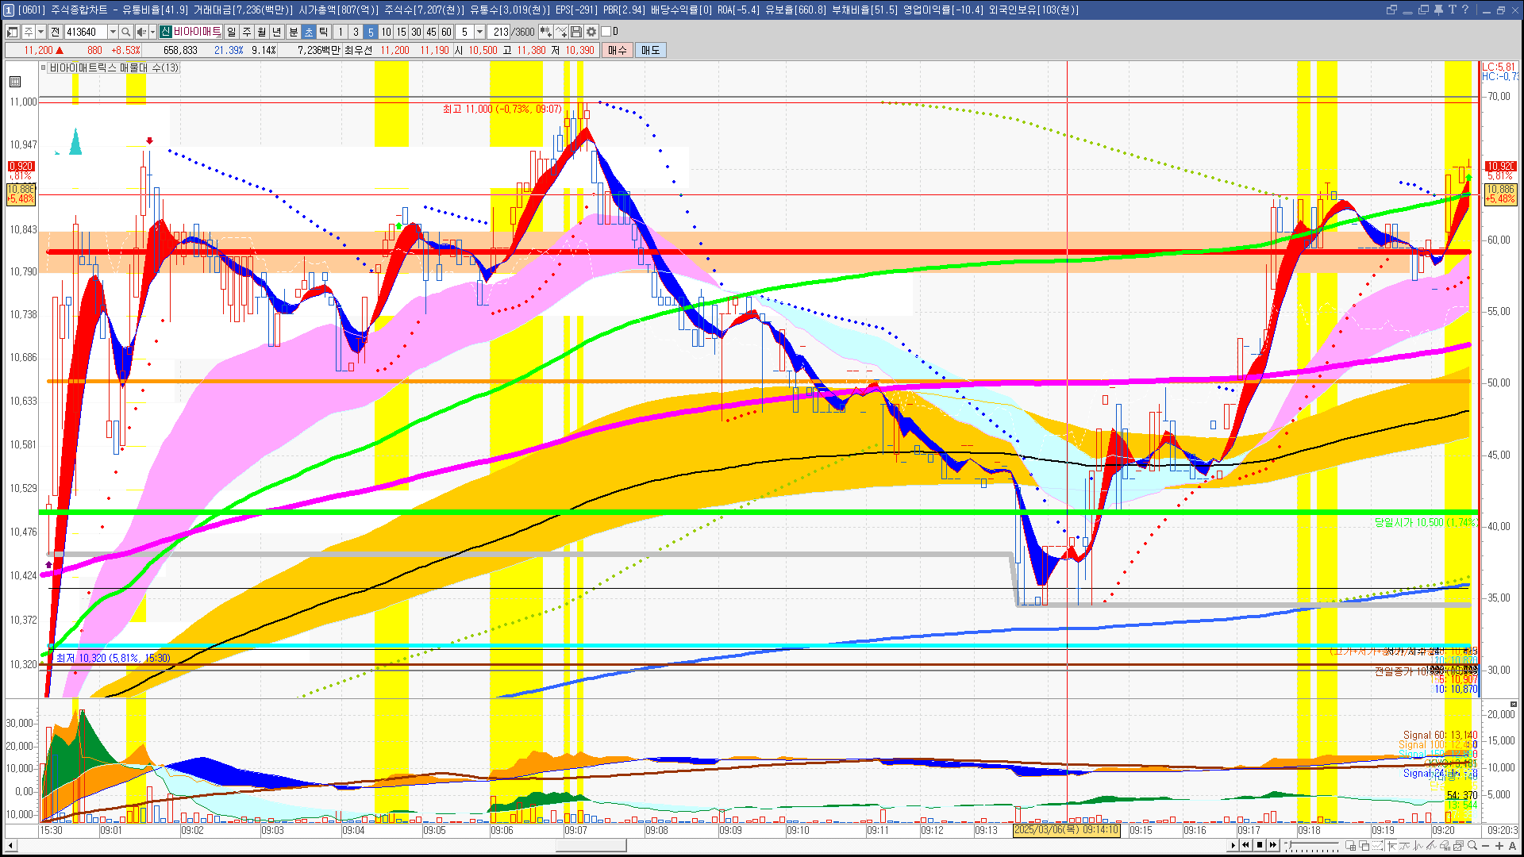Select the 30 interval tab
Image resolution: width=1524 pixels, height=857 pixels.
tap(416, 32)
